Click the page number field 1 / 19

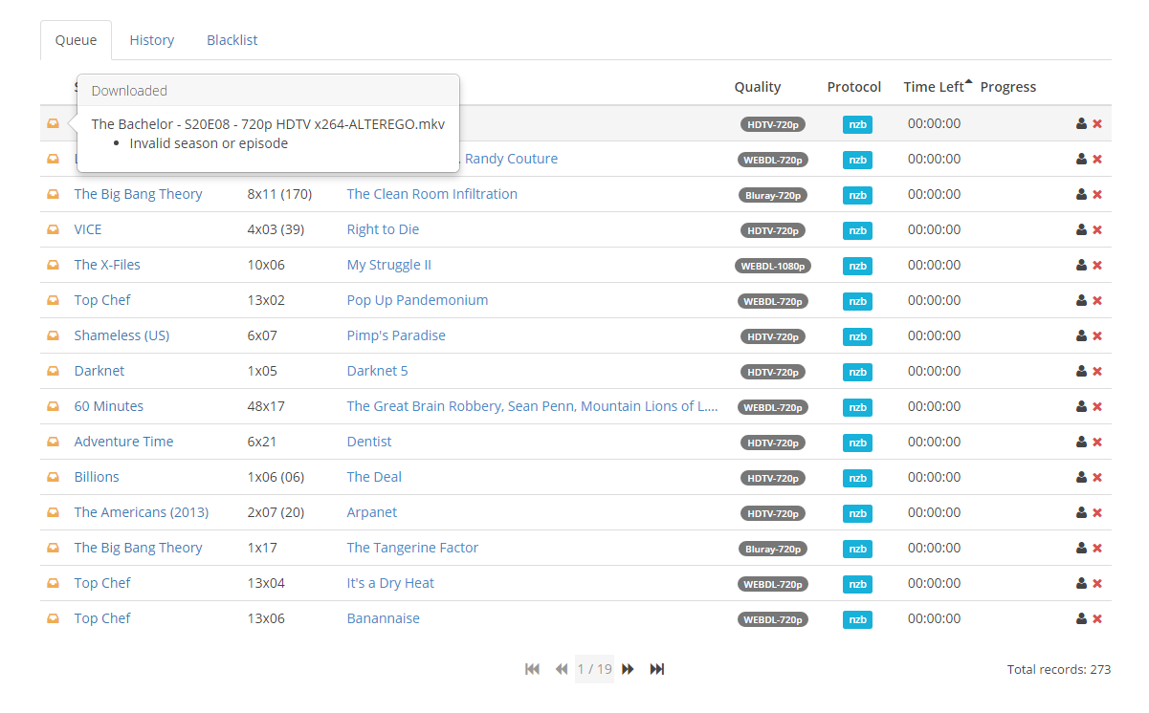pyautogui.click(x=594, y=669)
